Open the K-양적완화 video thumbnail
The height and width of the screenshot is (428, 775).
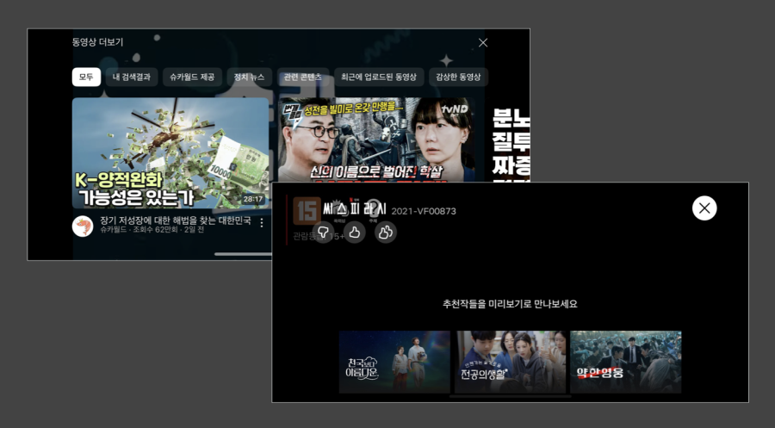coord(170,152)
